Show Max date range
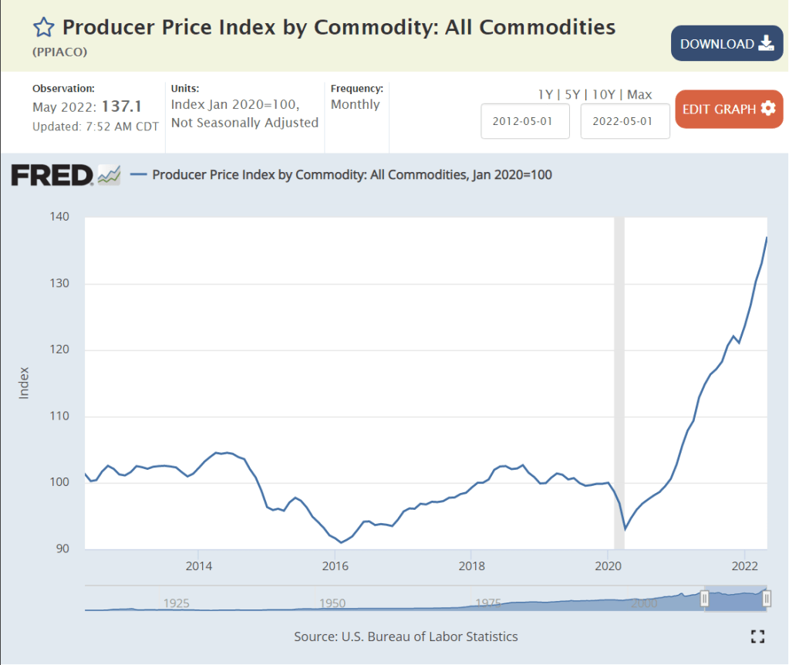This screenshot has height=665, width=789. pos(639,95)
